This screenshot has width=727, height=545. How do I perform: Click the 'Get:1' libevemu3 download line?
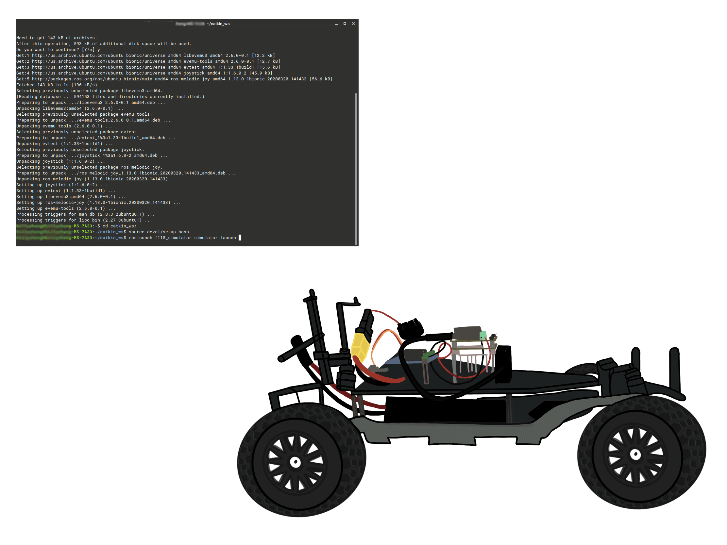pyautogui.click(x=145, y=55)
